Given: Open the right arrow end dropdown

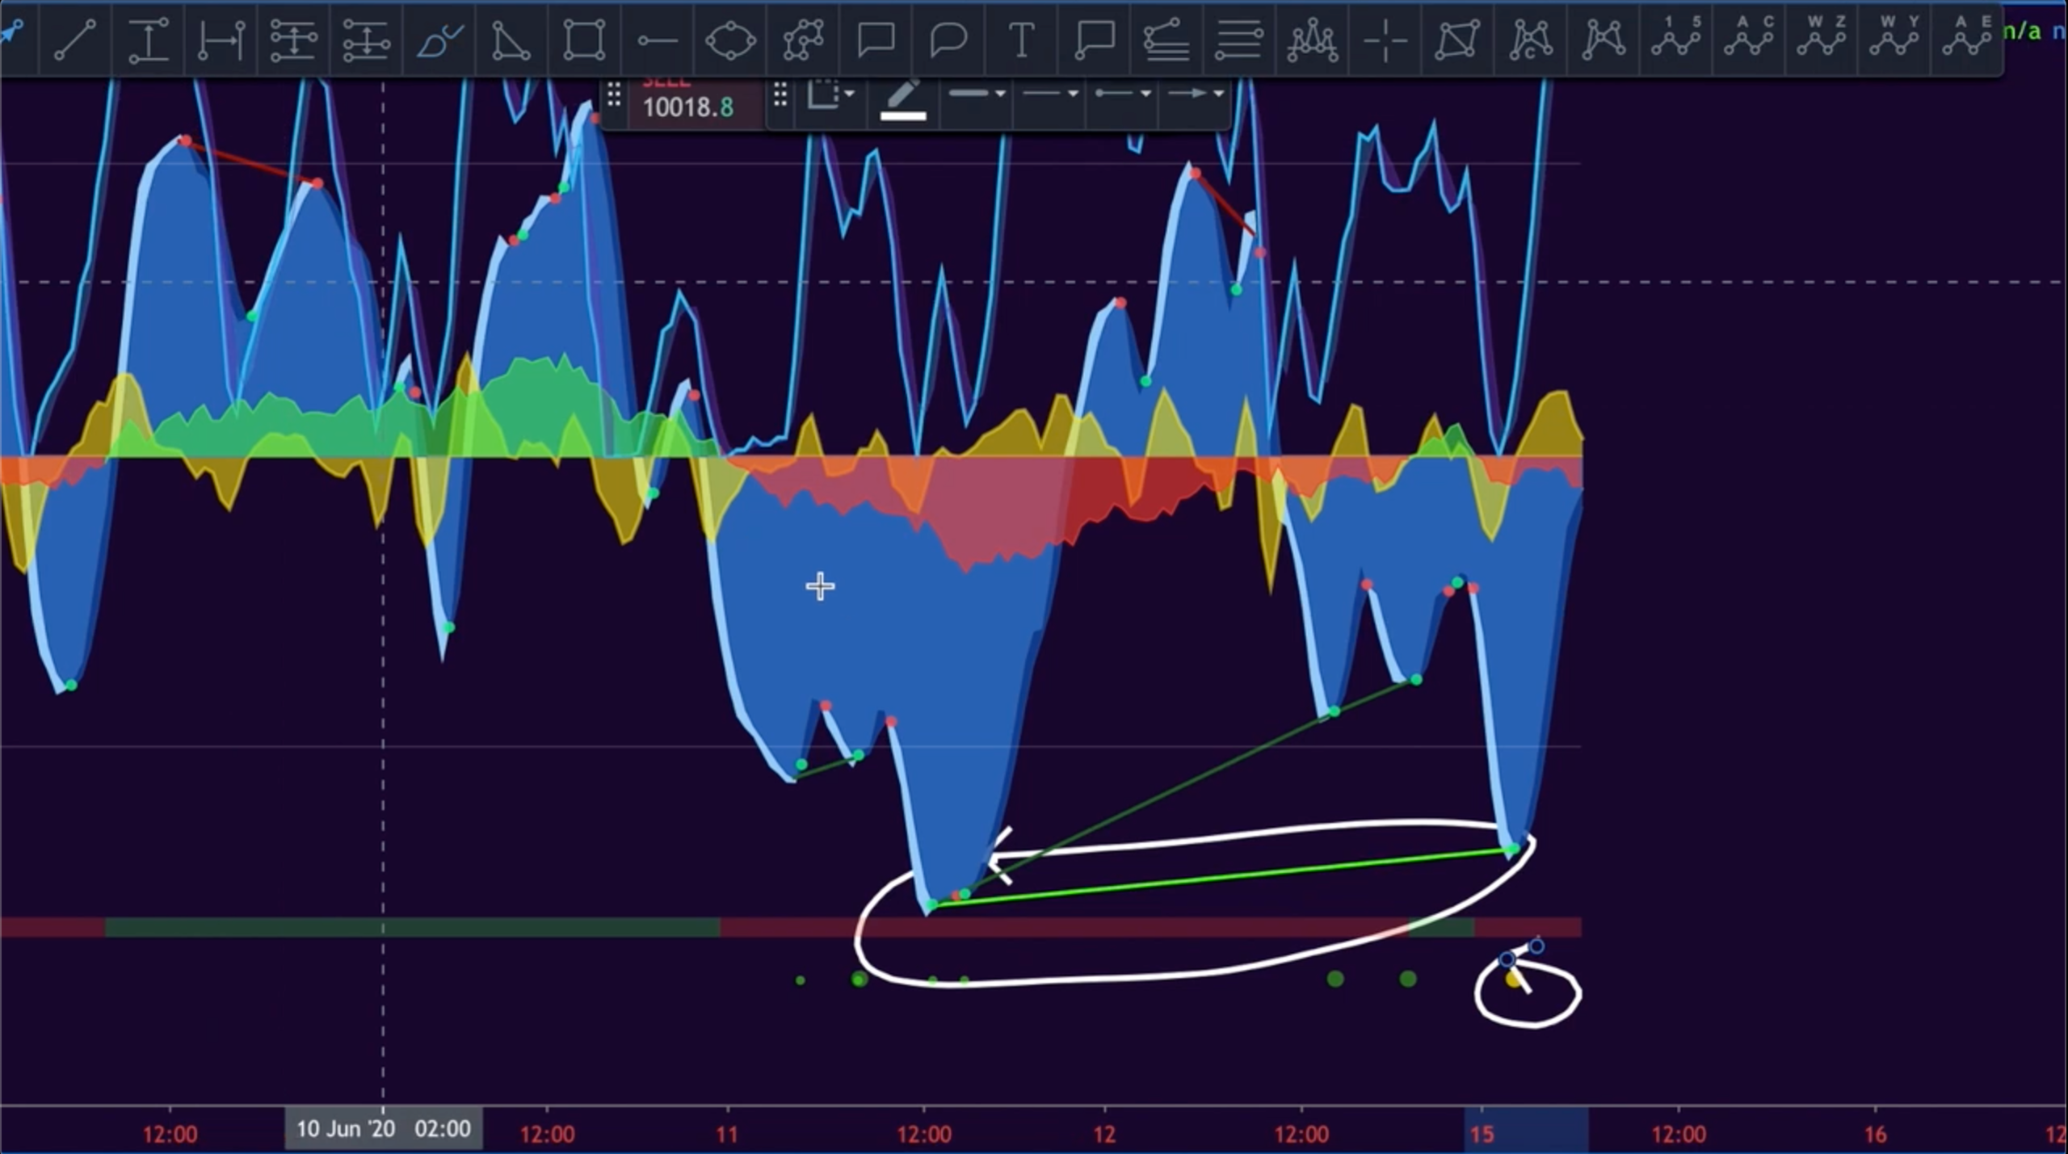Looking at the screenshot, I should click(x=1195, y=94).
